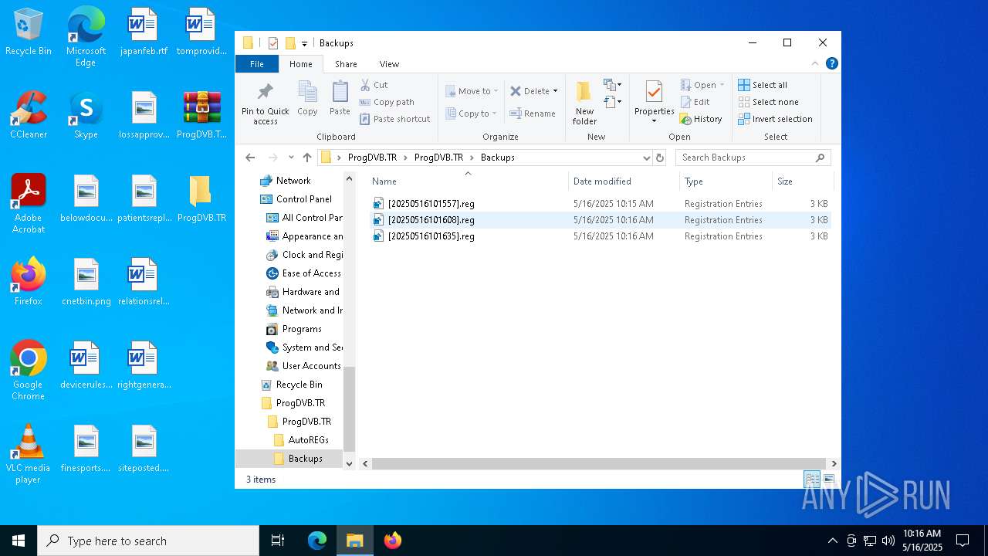Select Network in navigation pane
988x556 pixels.
click(293, 181)
